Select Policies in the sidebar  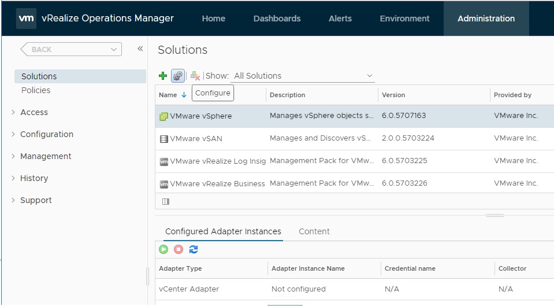tap(36, 90)
